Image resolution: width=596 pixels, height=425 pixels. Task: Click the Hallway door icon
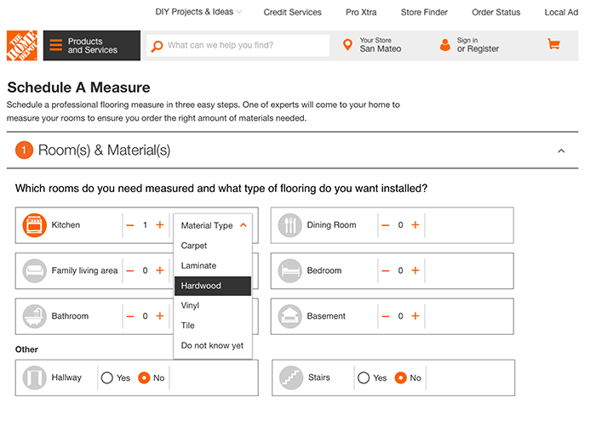coord(35,377)
